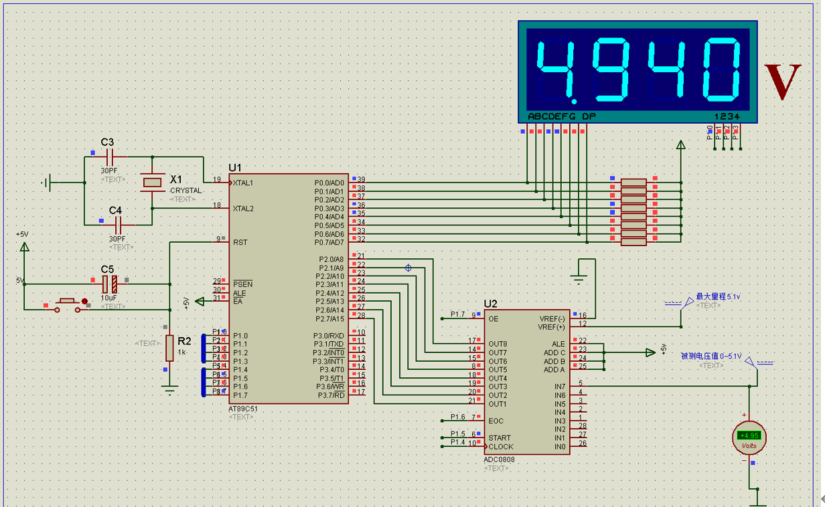Viewport: 825px width, 507px height.
Task: Click the 1234 digit-select label on display
Action: (x=727, y=116)
